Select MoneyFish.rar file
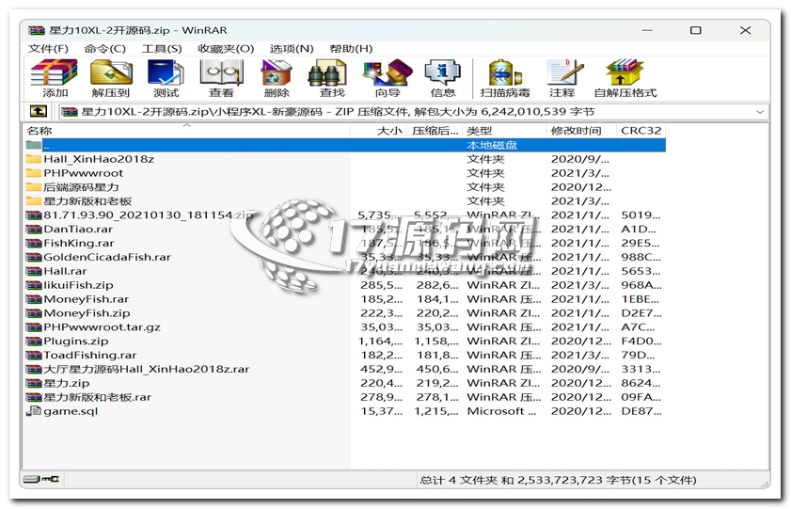 click(345, 299)
